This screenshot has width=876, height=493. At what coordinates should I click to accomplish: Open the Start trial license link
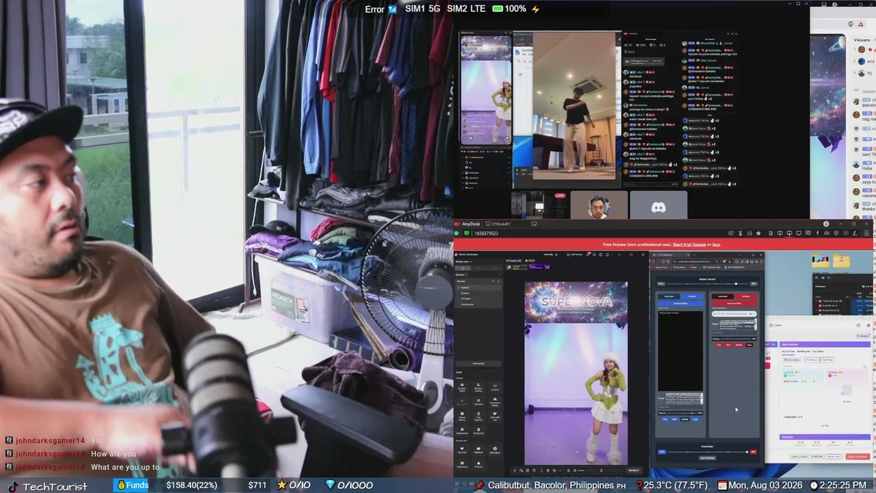(x=689, y=244)
